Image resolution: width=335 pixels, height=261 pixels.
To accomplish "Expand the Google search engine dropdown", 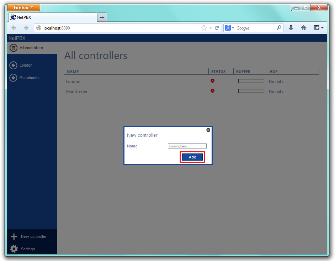I will (230, 28).
